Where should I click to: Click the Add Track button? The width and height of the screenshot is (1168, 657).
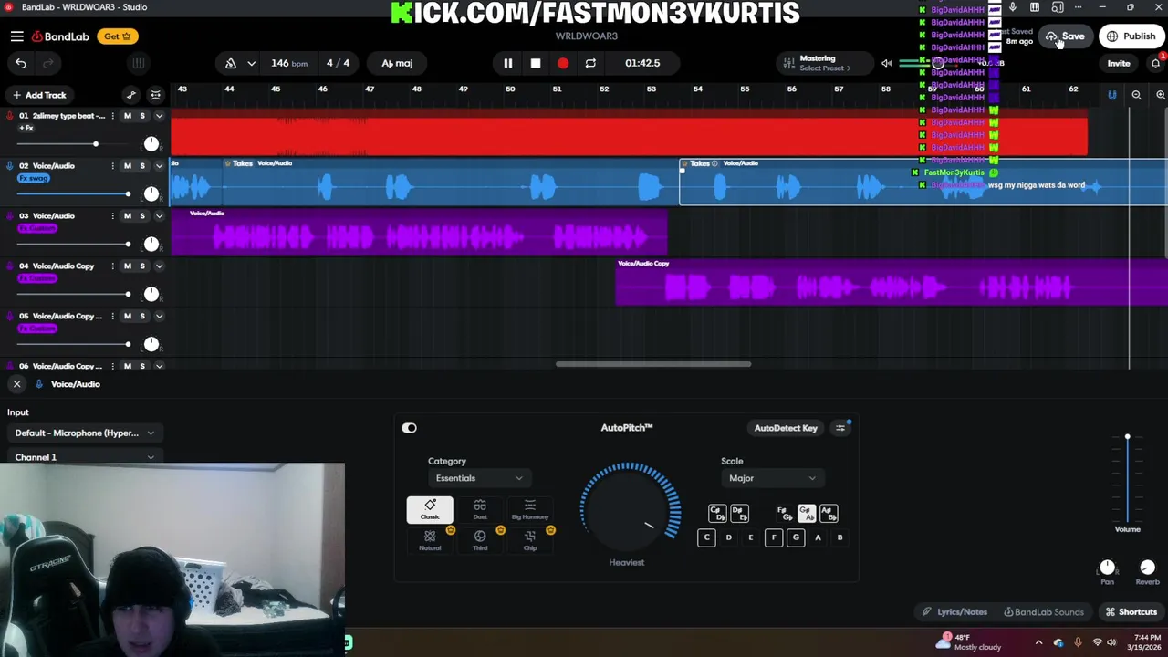(x=38, y=95)
